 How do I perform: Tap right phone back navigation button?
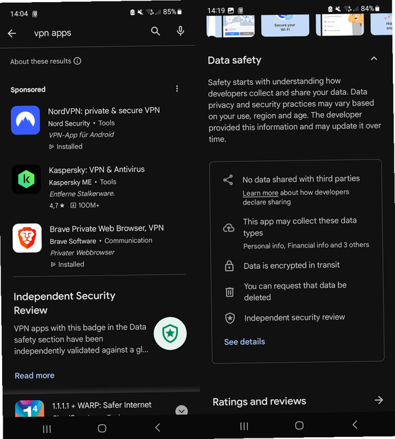355,425
